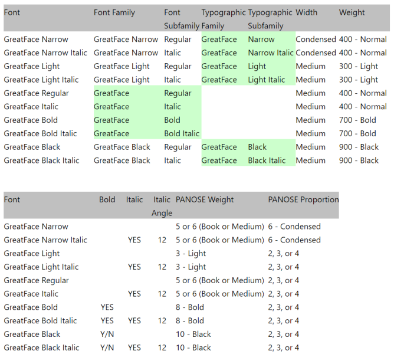Click the Italic Angle column header
The image size is (394, 354).
(162, 206)
